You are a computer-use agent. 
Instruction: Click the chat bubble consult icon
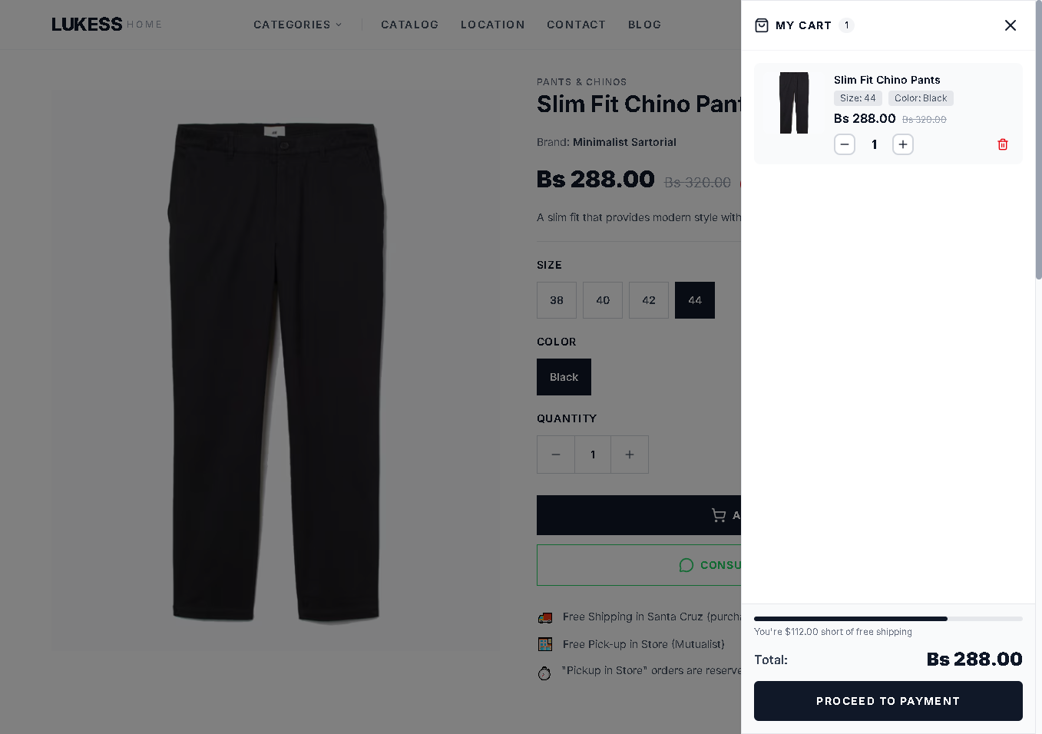[x=686, y=565]
